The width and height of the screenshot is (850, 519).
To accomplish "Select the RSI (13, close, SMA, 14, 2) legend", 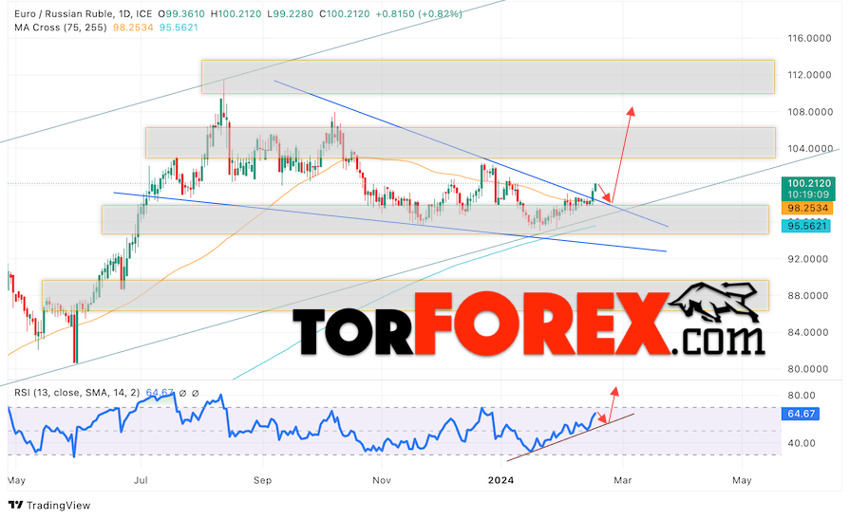I will click(x=77, y=392).
